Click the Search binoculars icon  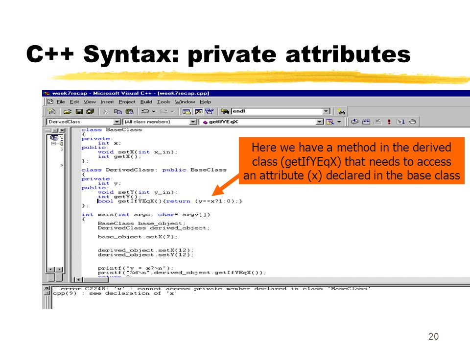point(341,112)
